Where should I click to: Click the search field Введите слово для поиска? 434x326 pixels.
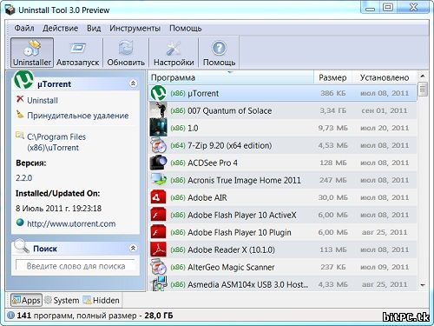76,266
